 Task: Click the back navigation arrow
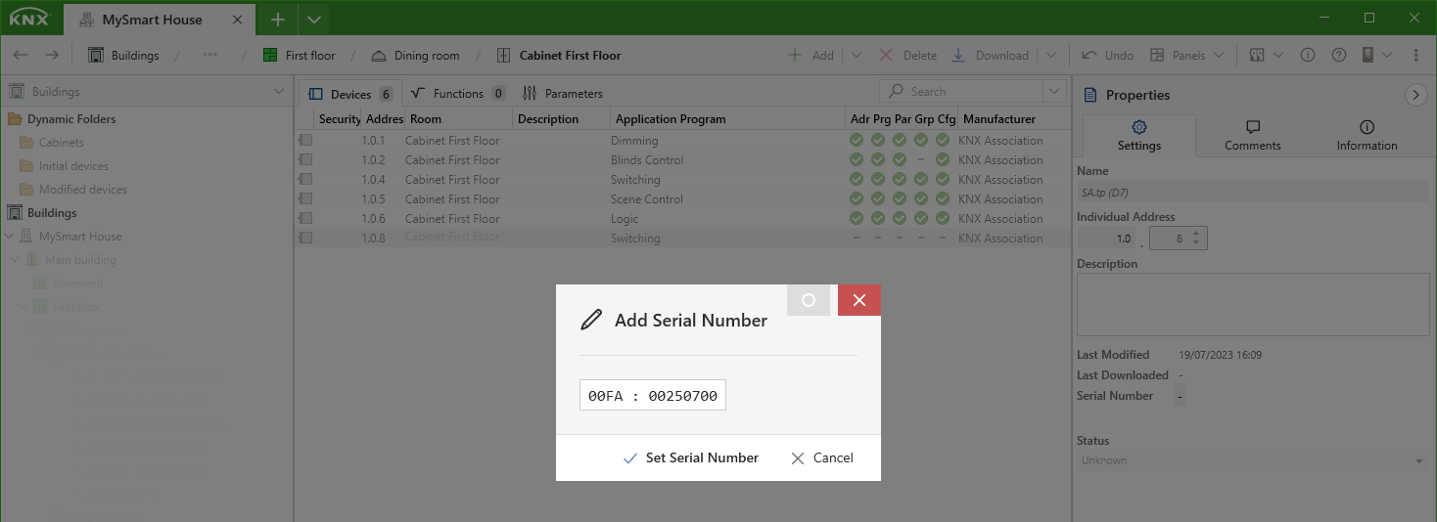pos(21,56)
